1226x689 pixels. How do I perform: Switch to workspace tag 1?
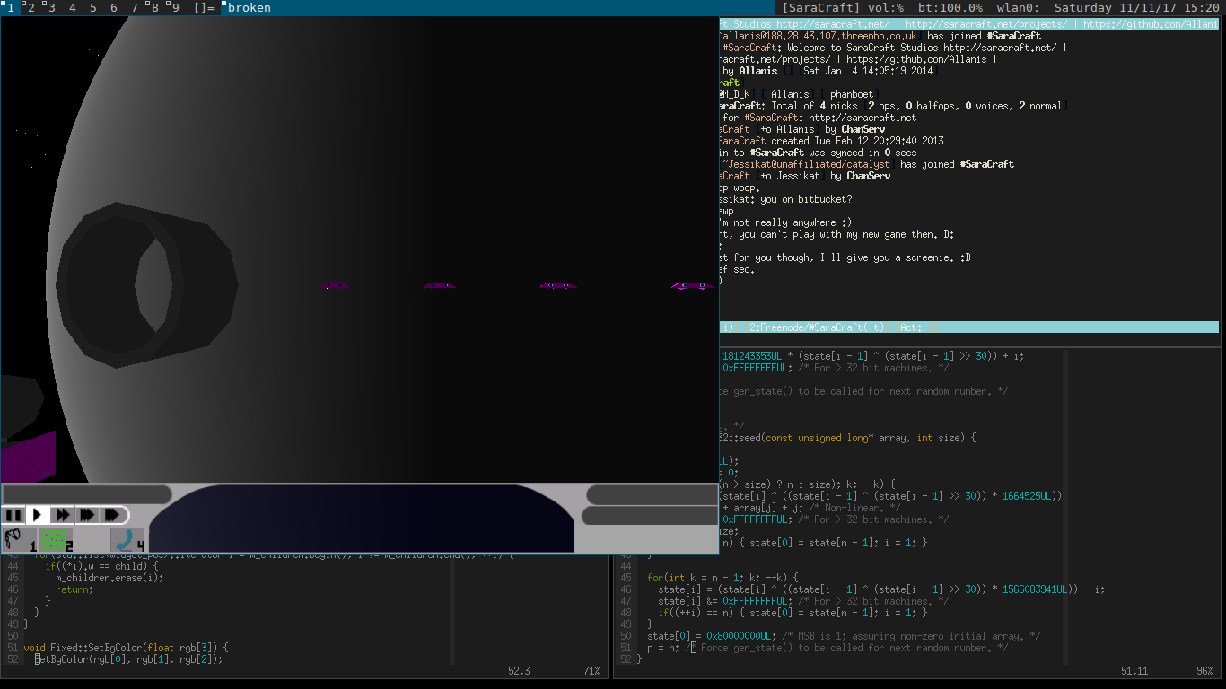click(11, 8)
